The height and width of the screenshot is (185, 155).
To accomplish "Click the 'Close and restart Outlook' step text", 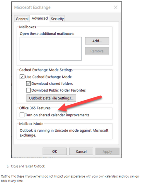I will click(28, 166).
